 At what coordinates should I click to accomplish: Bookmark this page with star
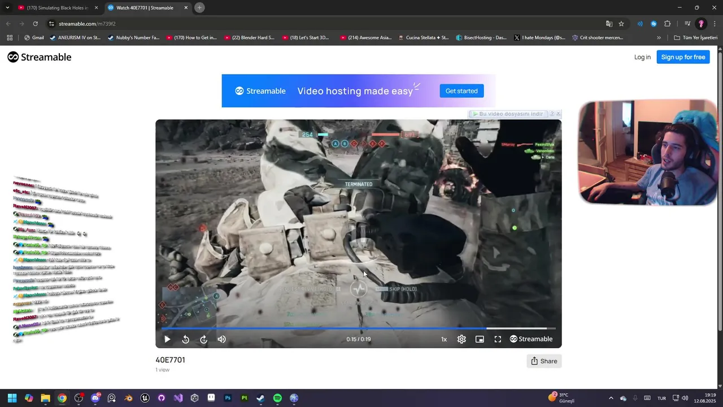621,24
